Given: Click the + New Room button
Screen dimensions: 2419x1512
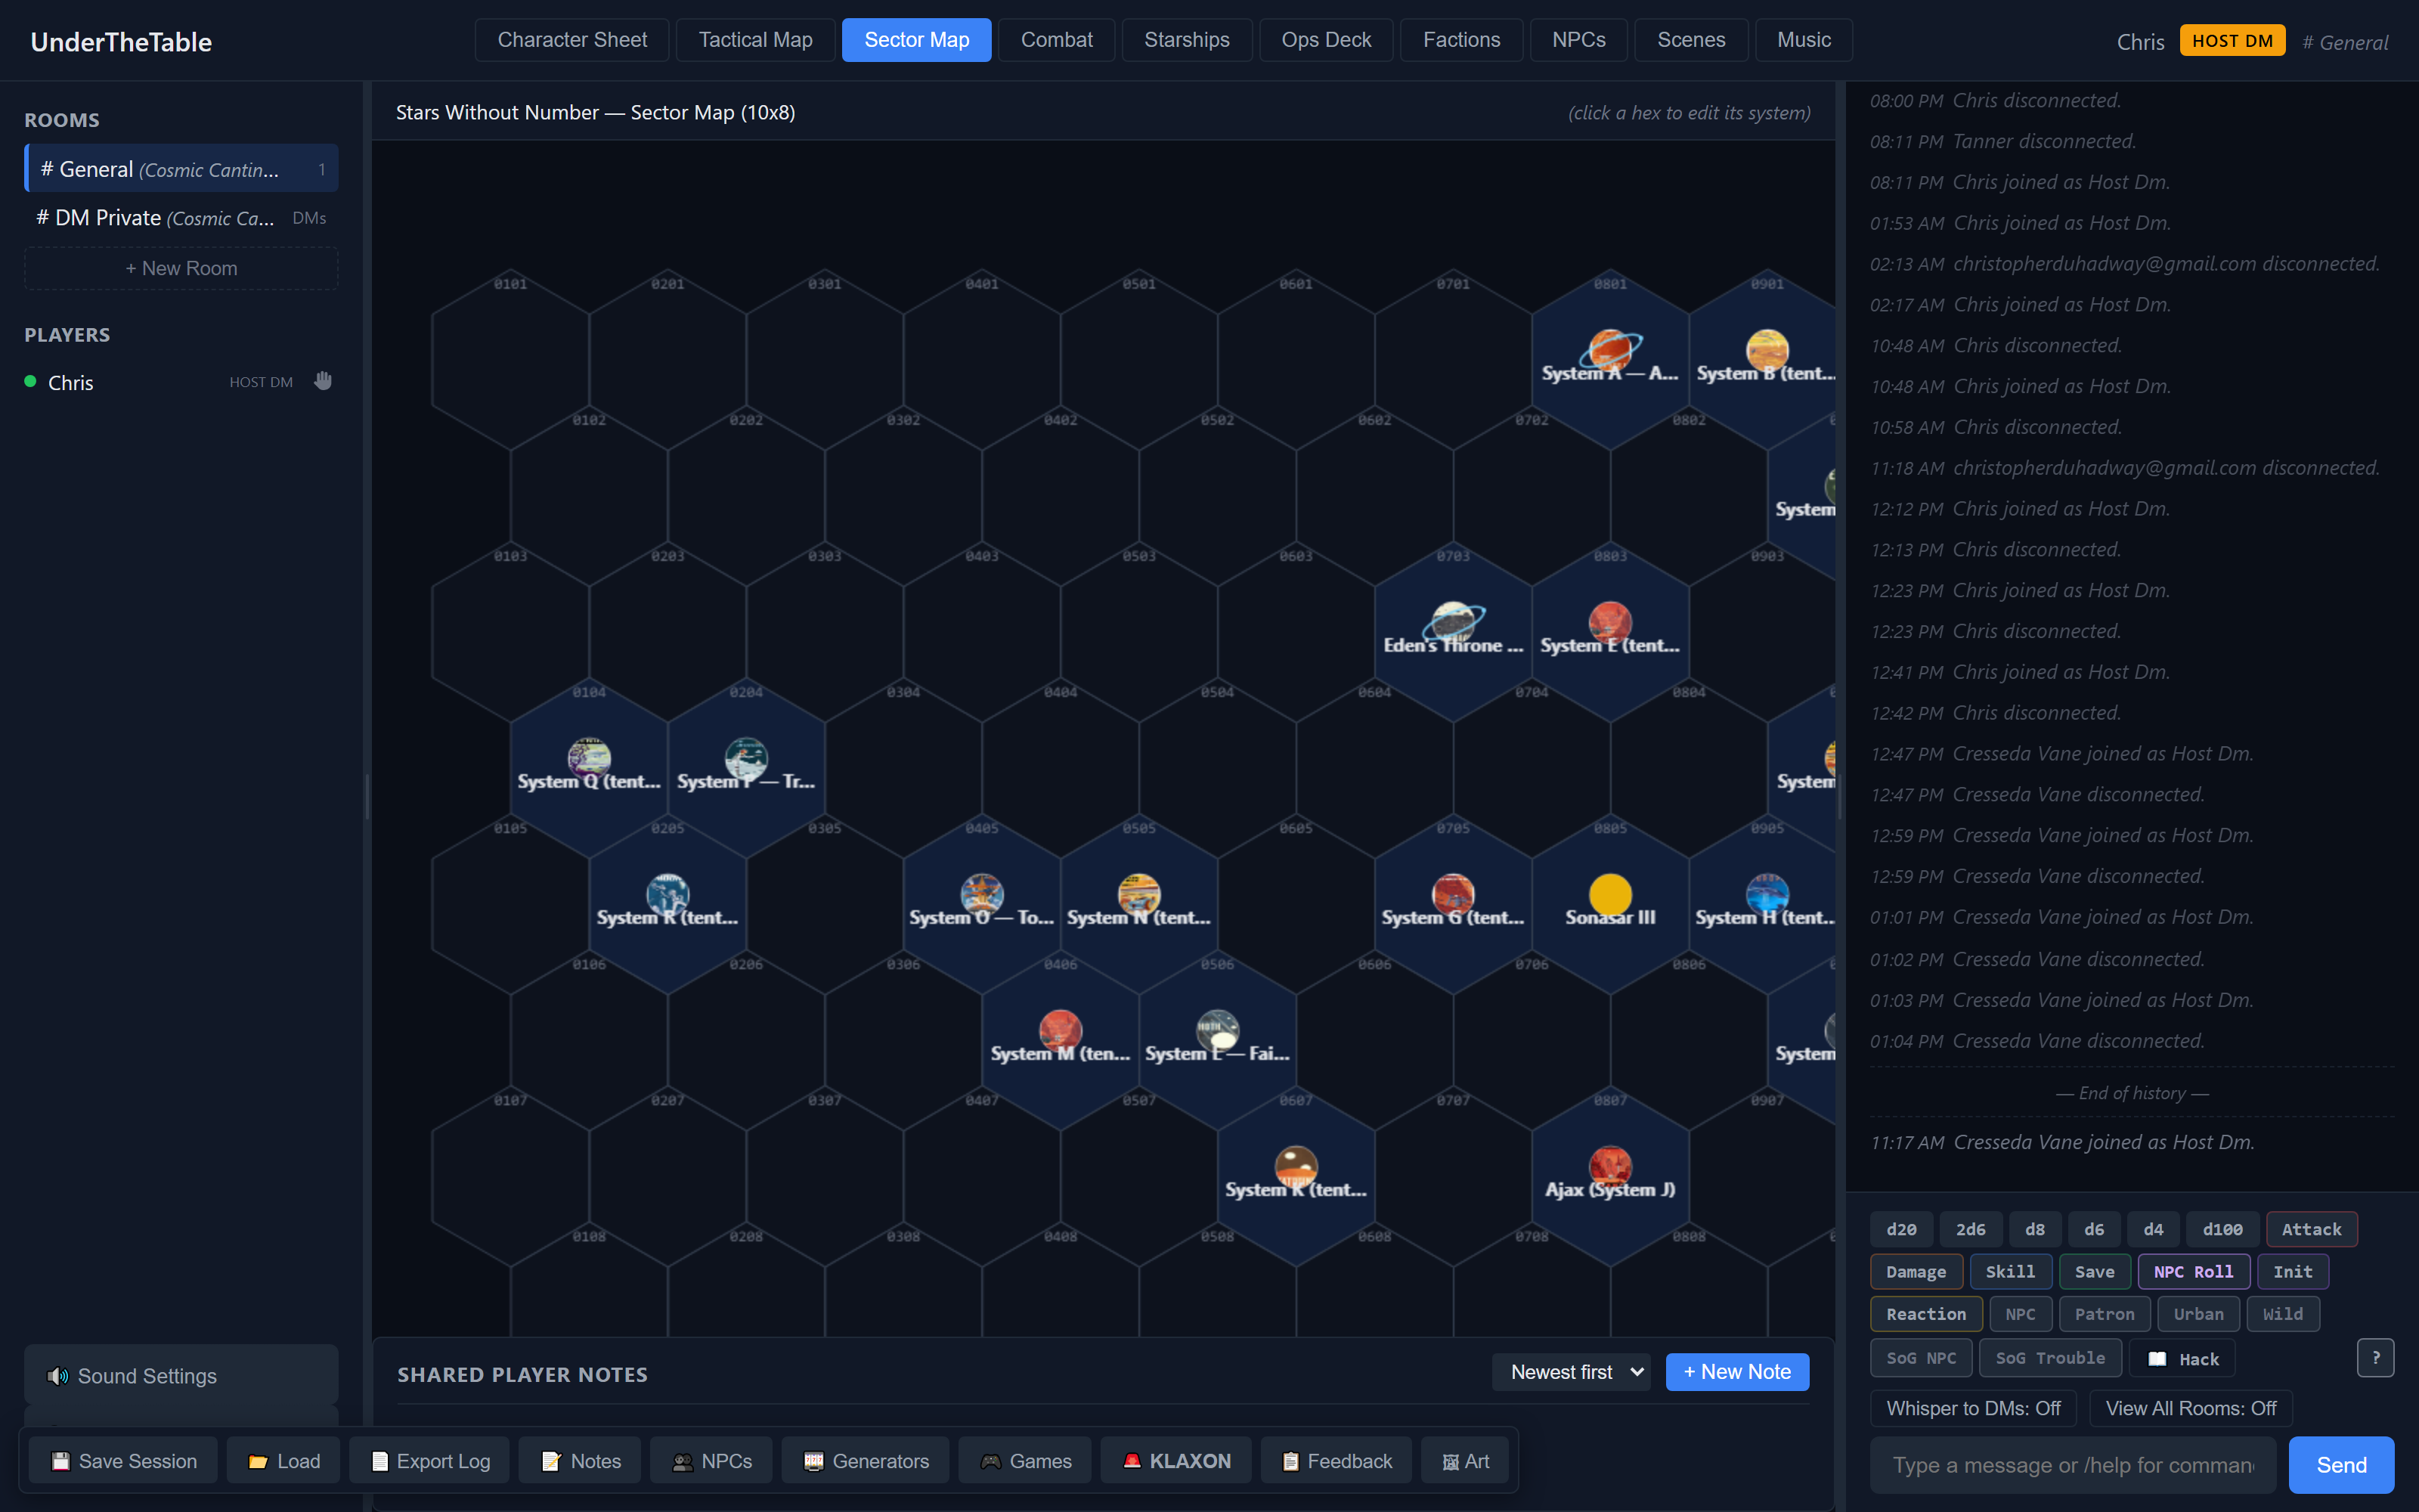Looking at the screenshot, I should pyautogui.click(x=181, y=268).
